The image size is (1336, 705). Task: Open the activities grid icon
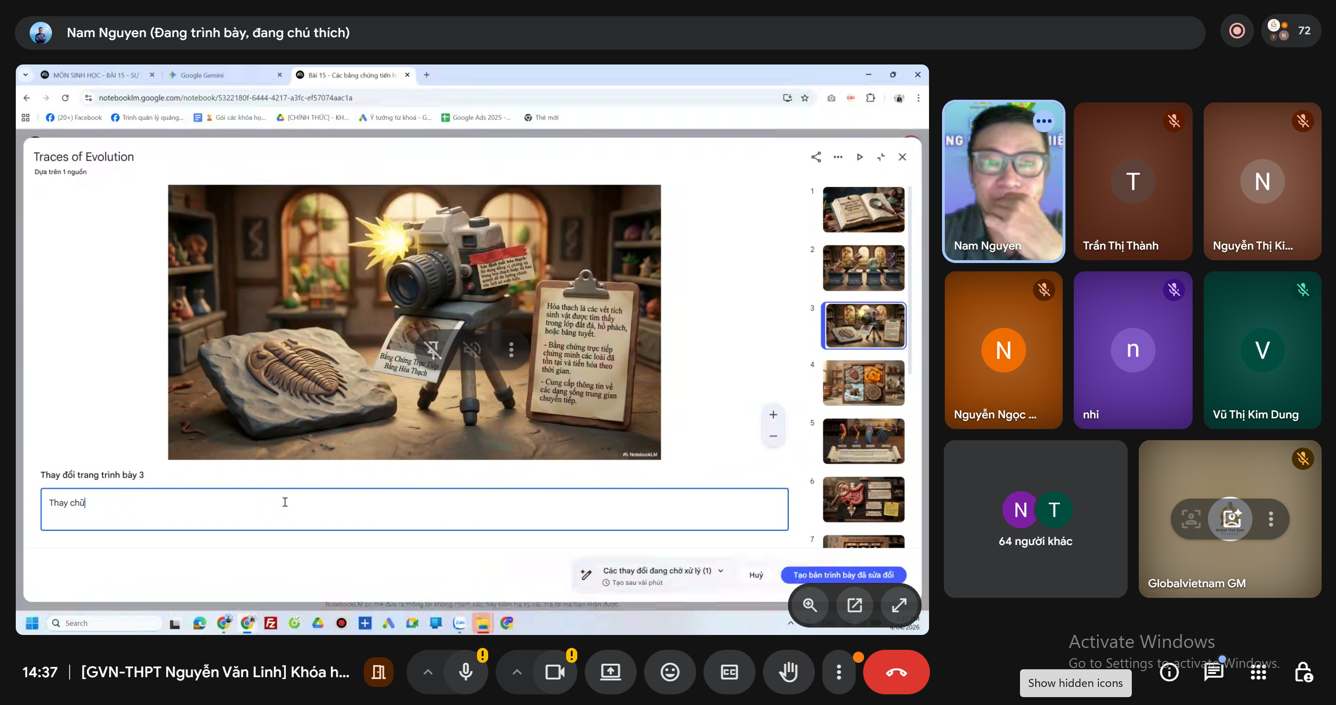coord(1258,673)
